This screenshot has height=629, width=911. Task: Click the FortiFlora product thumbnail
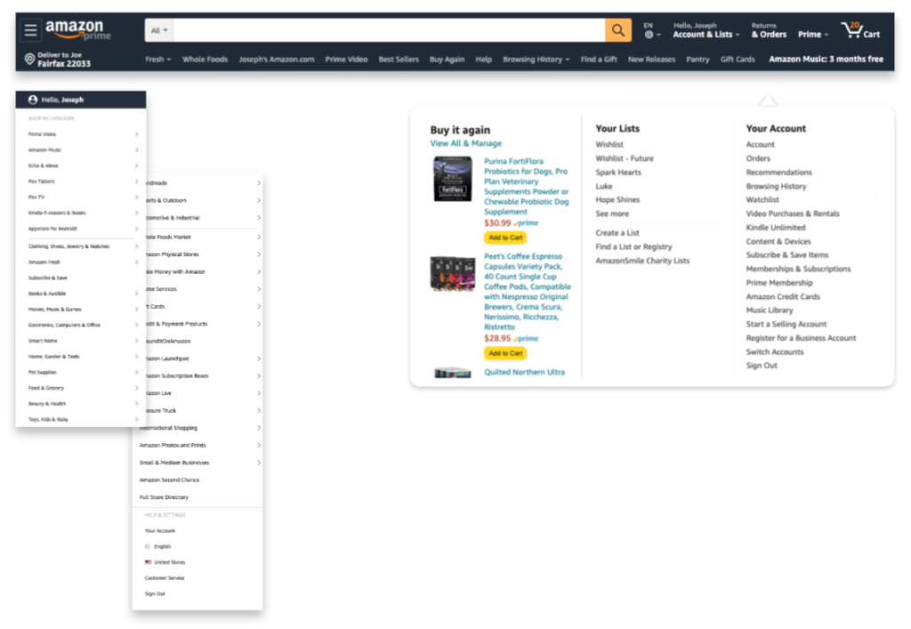(x=453, y=179)
